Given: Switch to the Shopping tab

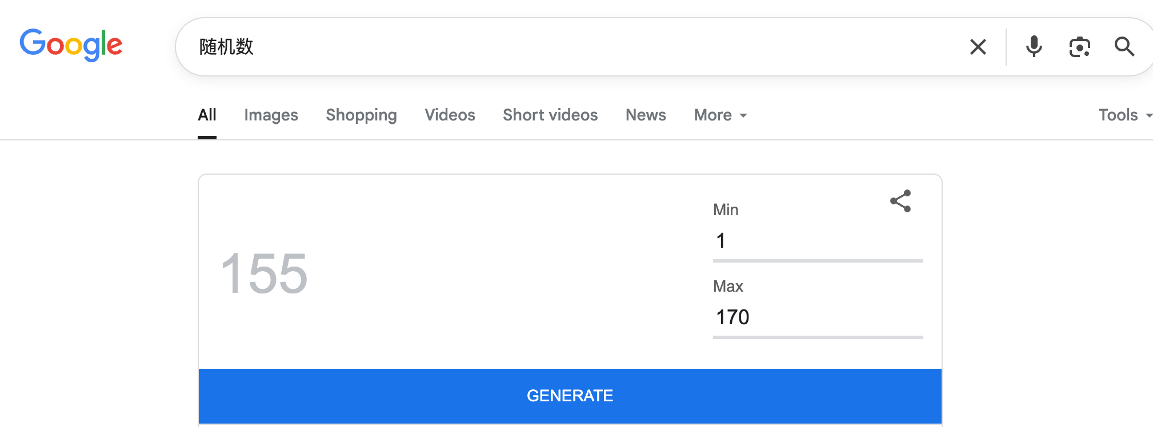Looking at the screenshot, I should pyautogui.click(x=361, y=115).
